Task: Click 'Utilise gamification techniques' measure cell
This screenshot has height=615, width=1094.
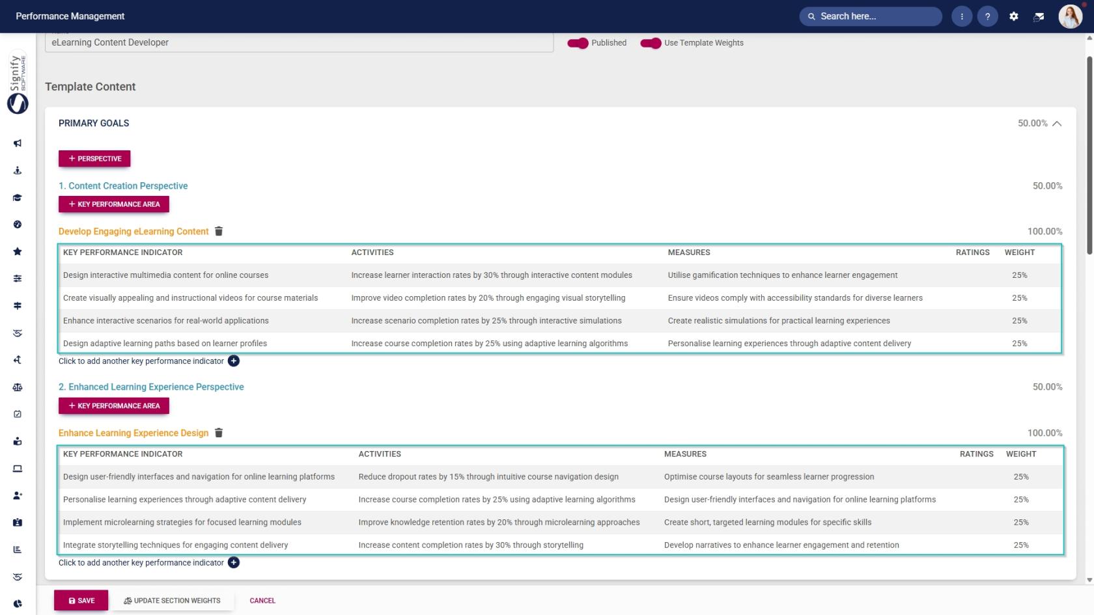Action: tap(782, 275)
